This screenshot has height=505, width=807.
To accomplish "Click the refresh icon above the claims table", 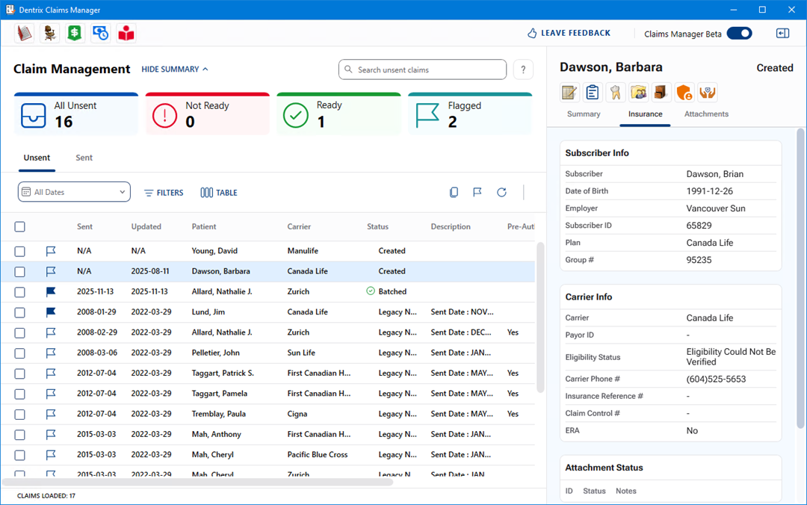I will [501, 193].
